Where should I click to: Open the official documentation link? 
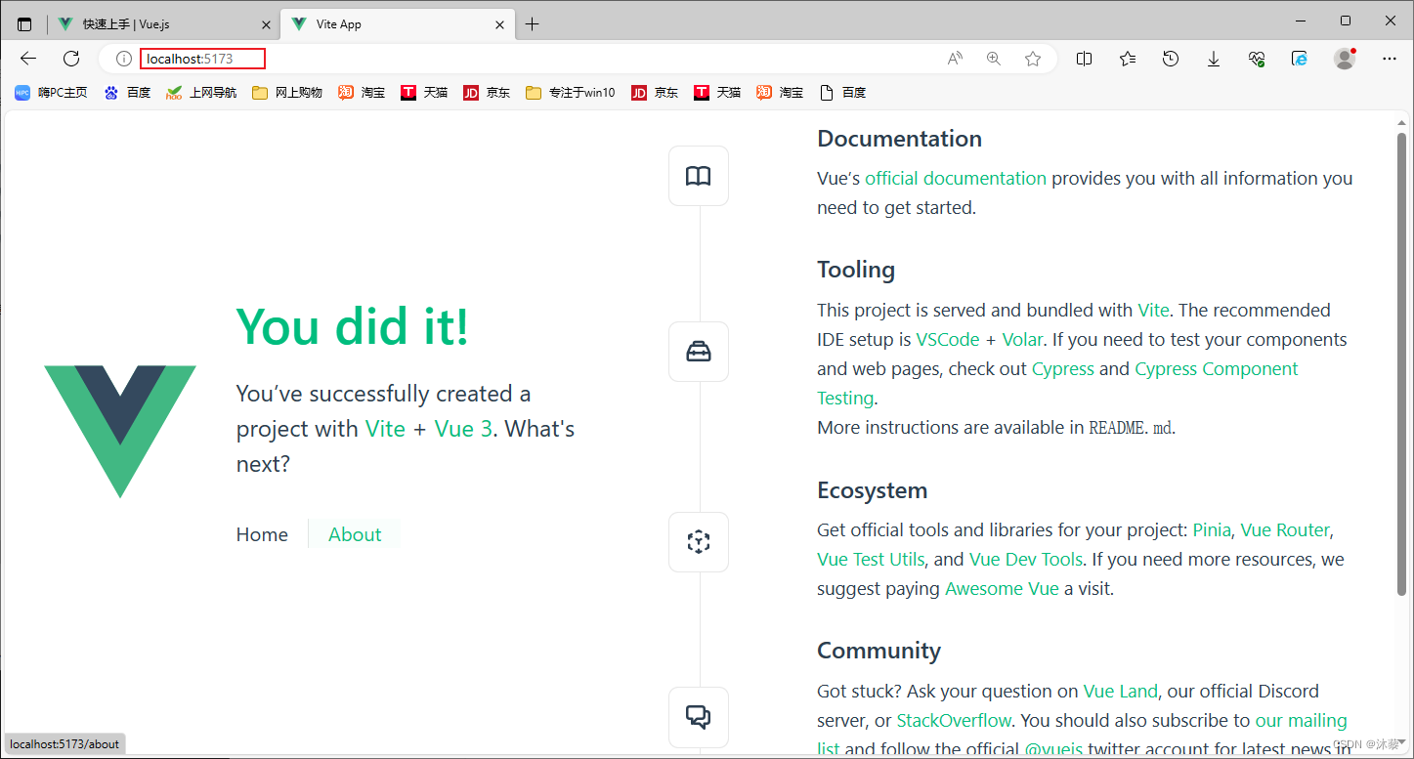(x=956, y=178)
